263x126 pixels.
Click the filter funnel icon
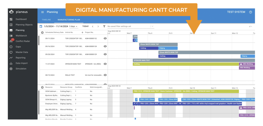pyautogui.click(x=104, y=26)
